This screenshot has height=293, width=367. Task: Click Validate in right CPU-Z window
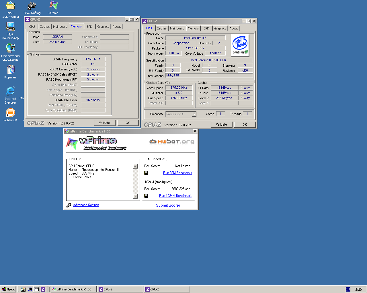point(221,124)
